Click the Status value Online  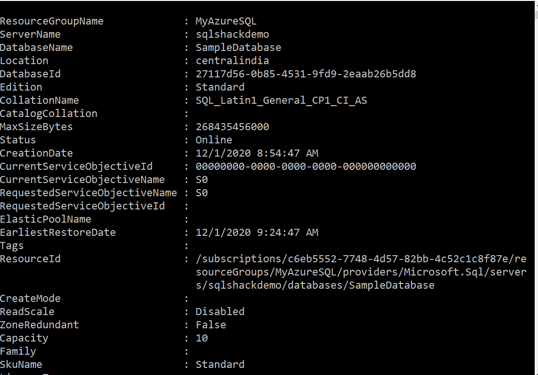pyautogui.click(x=214, y=140)
